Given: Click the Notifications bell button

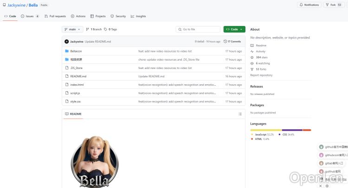Looking at the screenshot, I should (x=309, y=5).
